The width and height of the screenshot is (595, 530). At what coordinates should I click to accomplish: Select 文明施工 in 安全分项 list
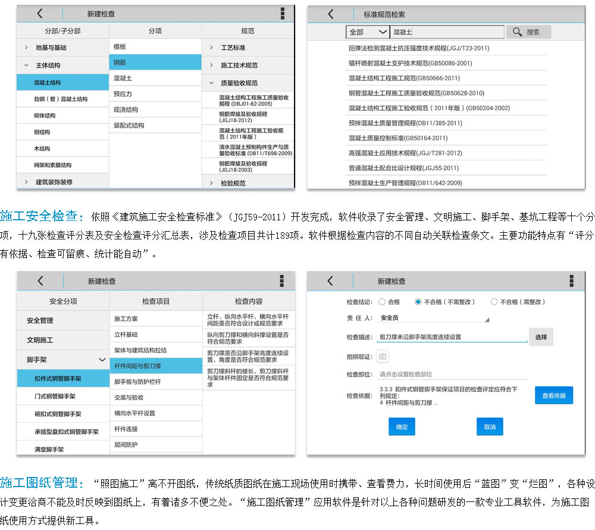pos(63,340)
